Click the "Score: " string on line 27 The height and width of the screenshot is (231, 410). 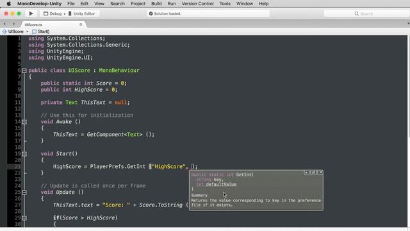pyautogui.click(x=116, y=205)
